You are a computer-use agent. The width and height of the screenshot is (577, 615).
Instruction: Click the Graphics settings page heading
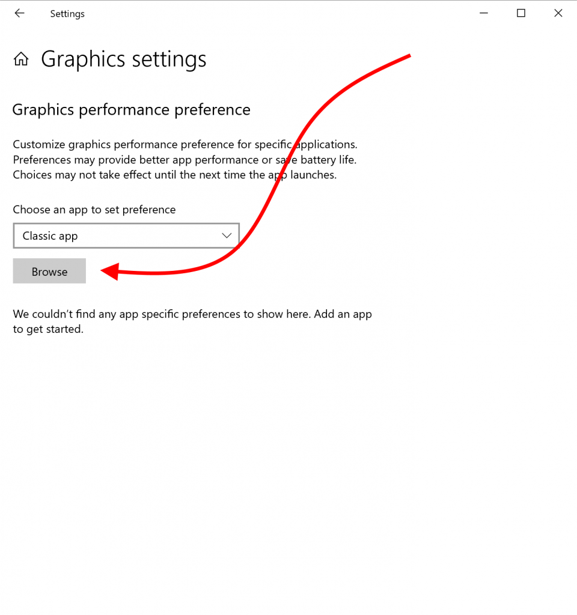pyautogui.click(x=124, y=59)
